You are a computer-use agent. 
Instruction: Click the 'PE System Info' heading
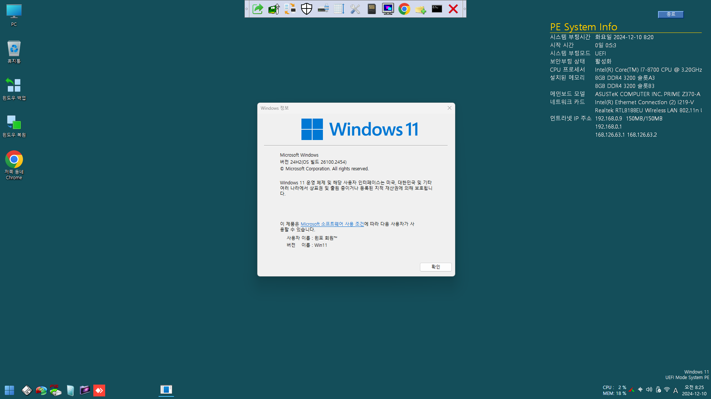click(x=584, y=27)
